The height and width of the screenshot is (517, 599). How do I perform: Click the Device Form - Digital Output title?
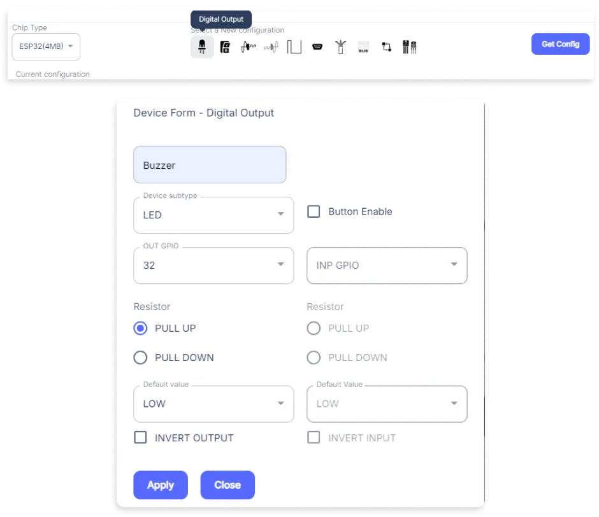click(204, 113)
